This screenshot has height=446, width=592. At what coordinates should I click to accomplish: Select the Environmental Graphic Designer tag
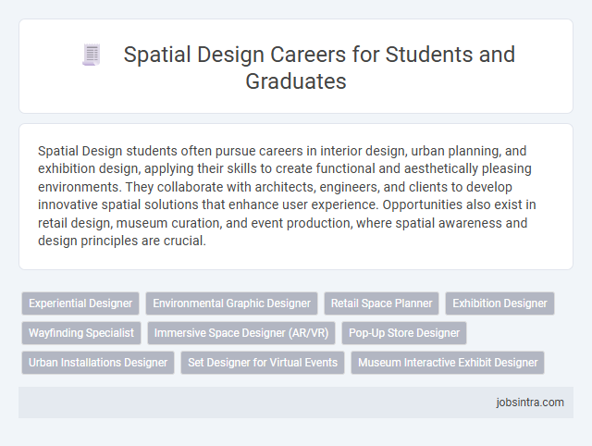tap(231, 304)
